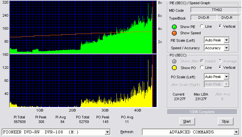This screenshot has width=242, height=137.
Task: Toggle the green Show PIE indicator
Action: [x=174, y=27]
